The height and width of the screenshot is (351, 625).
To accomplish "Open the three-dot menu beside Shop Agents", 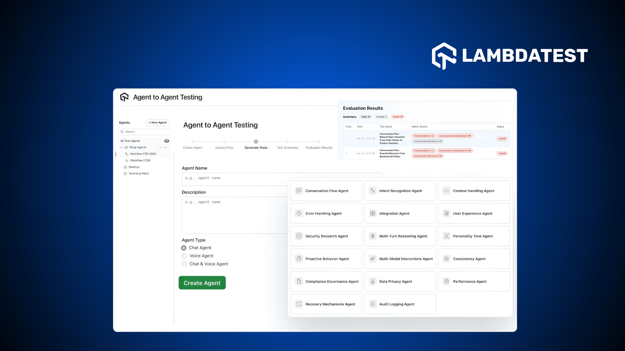I will (165, 148).
